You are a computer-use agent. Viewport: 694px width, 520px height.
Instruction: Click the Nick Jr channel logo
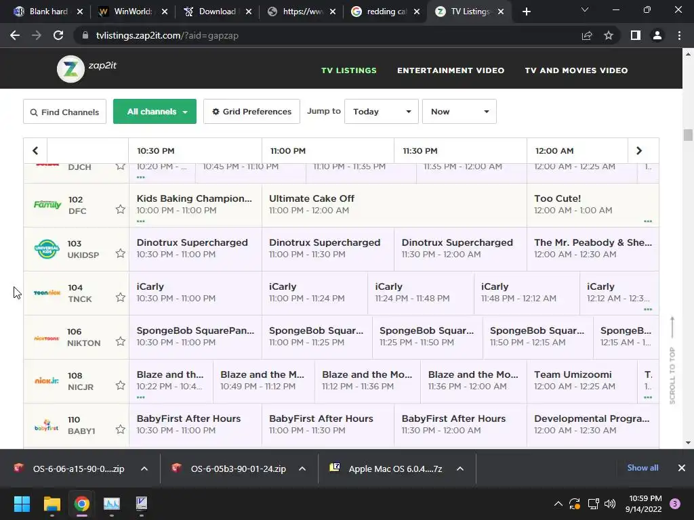(x=47, y=381)
